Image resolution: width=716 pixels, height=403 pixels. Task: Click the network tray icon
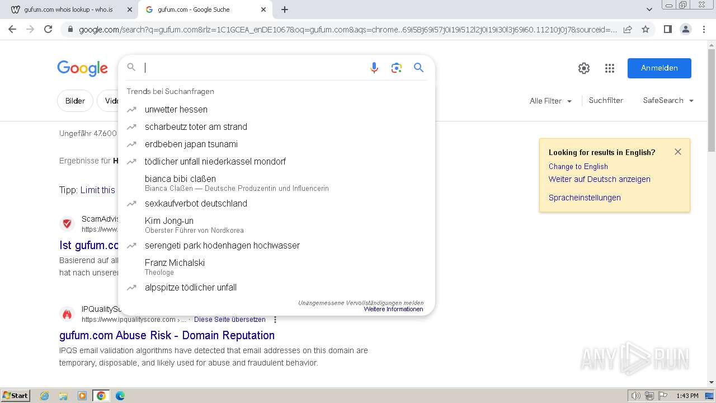pyautogui.click(x=649, y=396)
